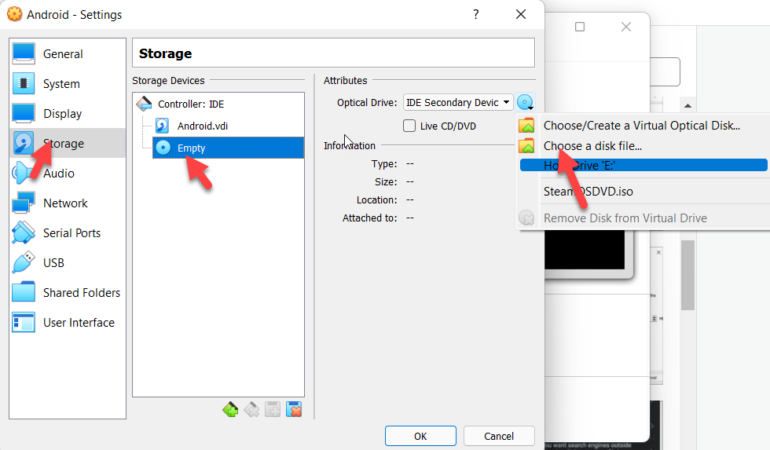Select the Android.vdi disk entry
This screenshot has height=450, width=770.
coord(203,126)
